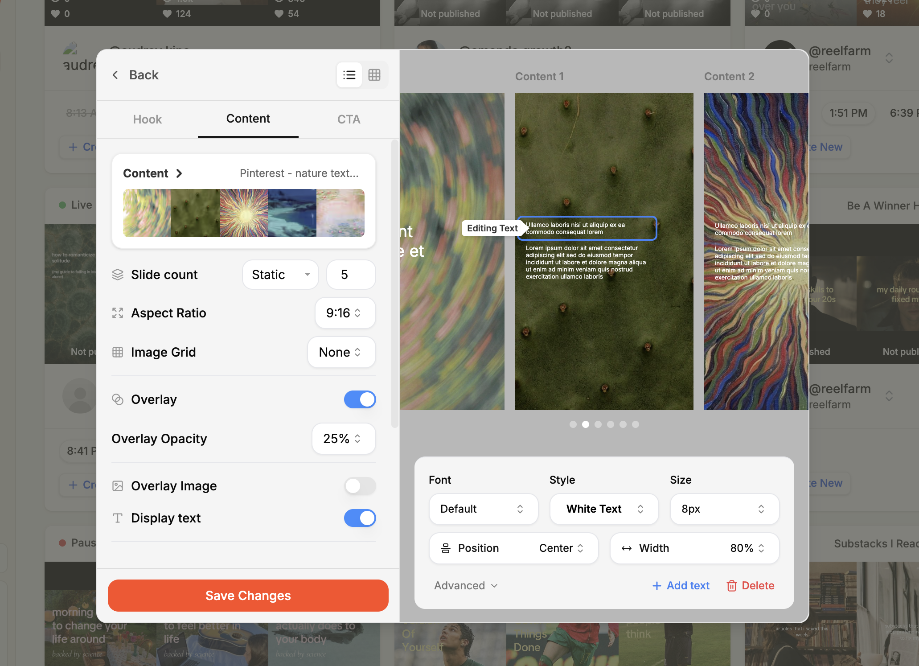Click the Aspect Ratio expand icon
Viewport: 919px width, 666px height.
[118, 313]
